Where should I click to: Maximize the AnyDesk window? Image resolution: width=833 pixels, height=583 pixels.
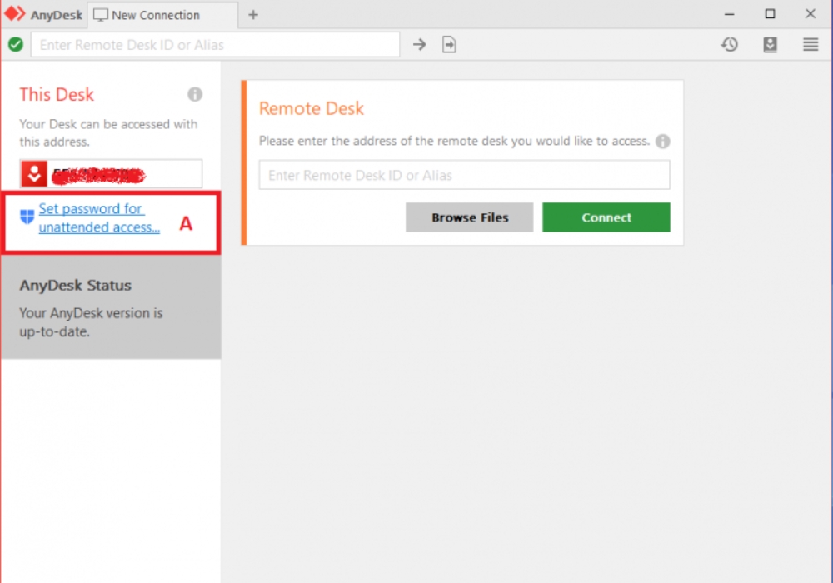[x=770, y=14]
